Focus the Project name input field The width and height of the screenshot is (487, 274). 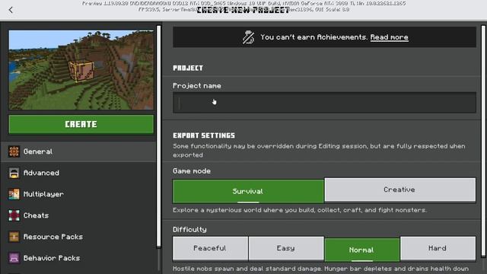click(x=324, y=103)
